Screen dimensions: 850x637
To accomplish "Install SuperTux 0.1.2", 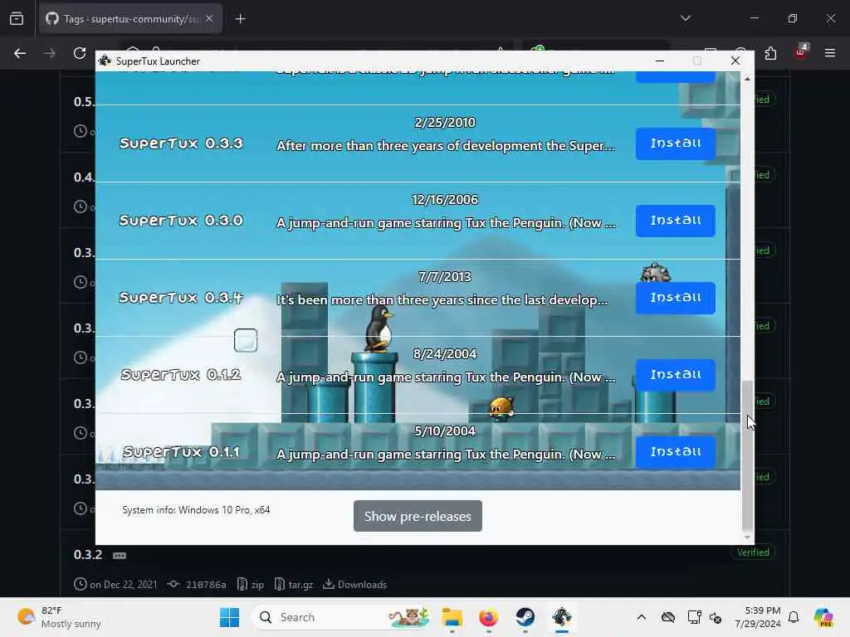I will (x=676, y=375).
